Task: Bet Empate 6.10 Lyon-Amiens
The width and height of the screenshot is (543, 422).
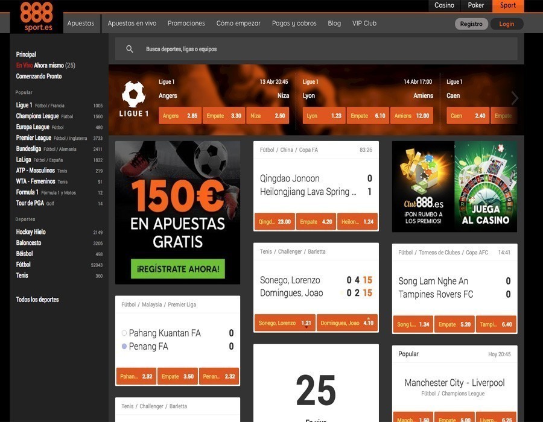Action: pyautogui.click(x=368, y=116)
